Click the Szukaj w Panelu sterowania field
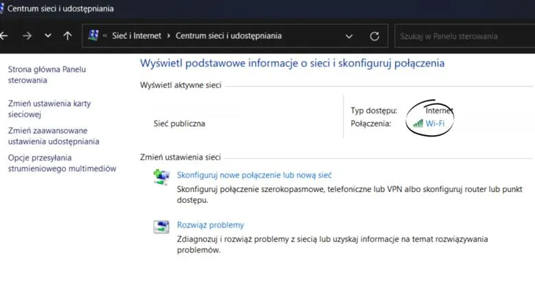The height and width of the screenshot is (301, 535). (460, 36)
